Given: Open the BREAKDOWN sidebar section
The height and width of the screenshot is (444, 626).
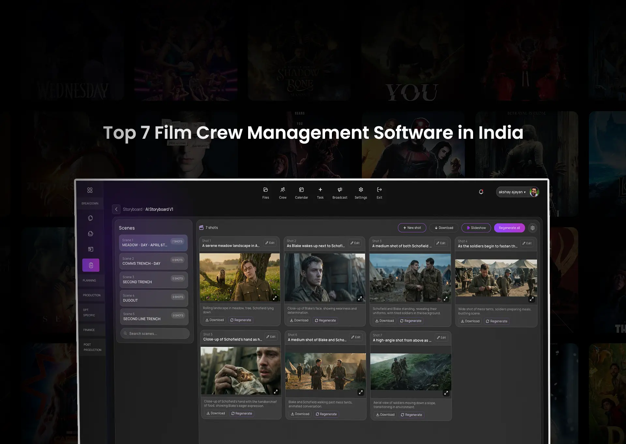Looking at the screenshot, I should (x=90, y=203).
